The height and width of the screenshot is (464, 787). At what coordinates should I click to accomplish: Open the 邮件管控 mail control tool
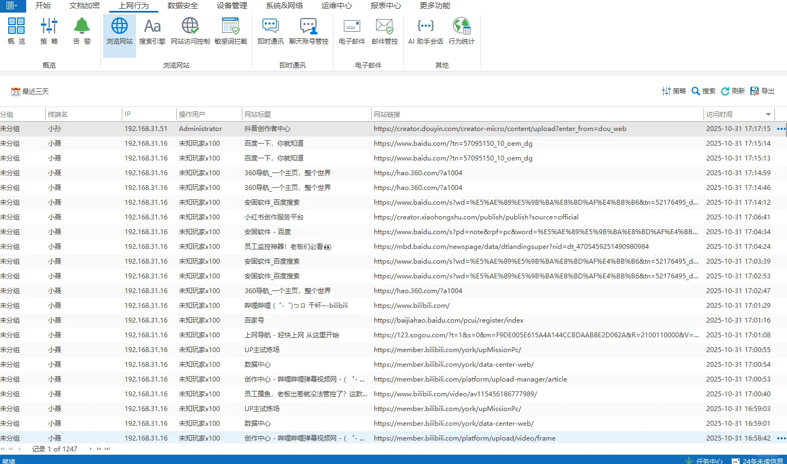point(385,31)
